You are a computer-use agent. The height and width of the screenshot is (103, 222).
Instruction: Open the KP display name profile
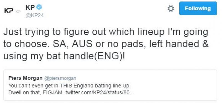coord(30,7)
